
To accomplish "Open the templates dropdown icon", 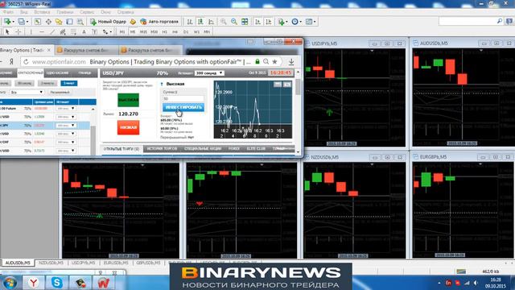I will (x=310, y=22).
